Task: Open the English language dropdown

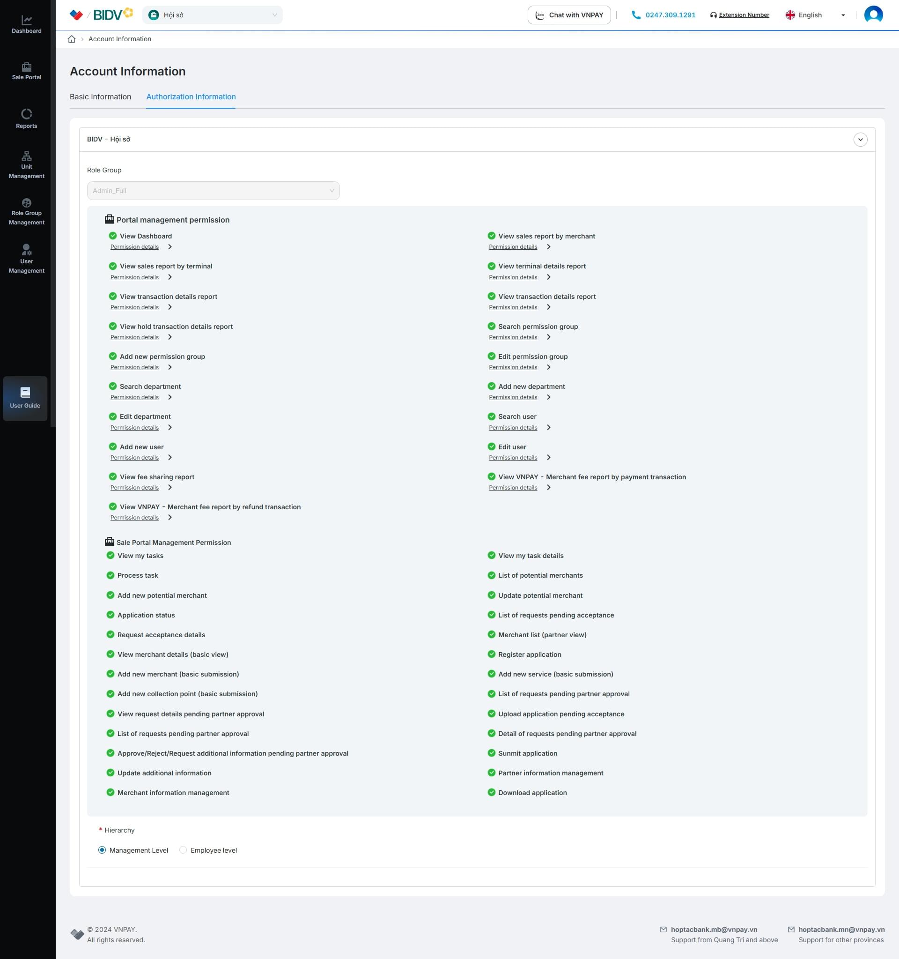Action: pos(815,15)
